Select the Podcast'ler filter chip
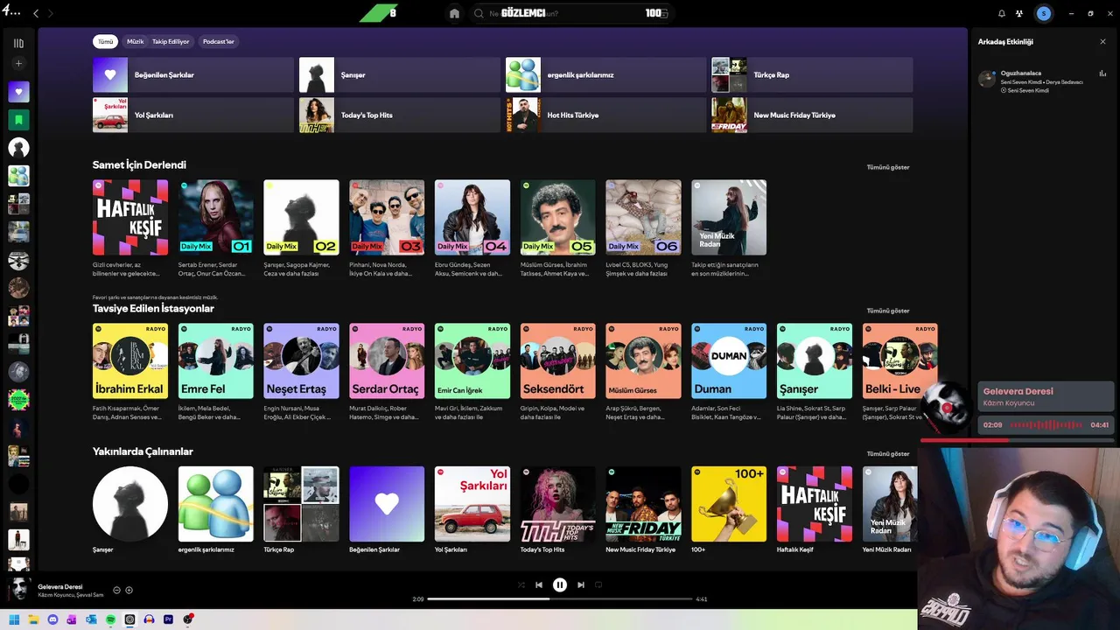This screenshot has width=1120, height=630. click(219, 41)
